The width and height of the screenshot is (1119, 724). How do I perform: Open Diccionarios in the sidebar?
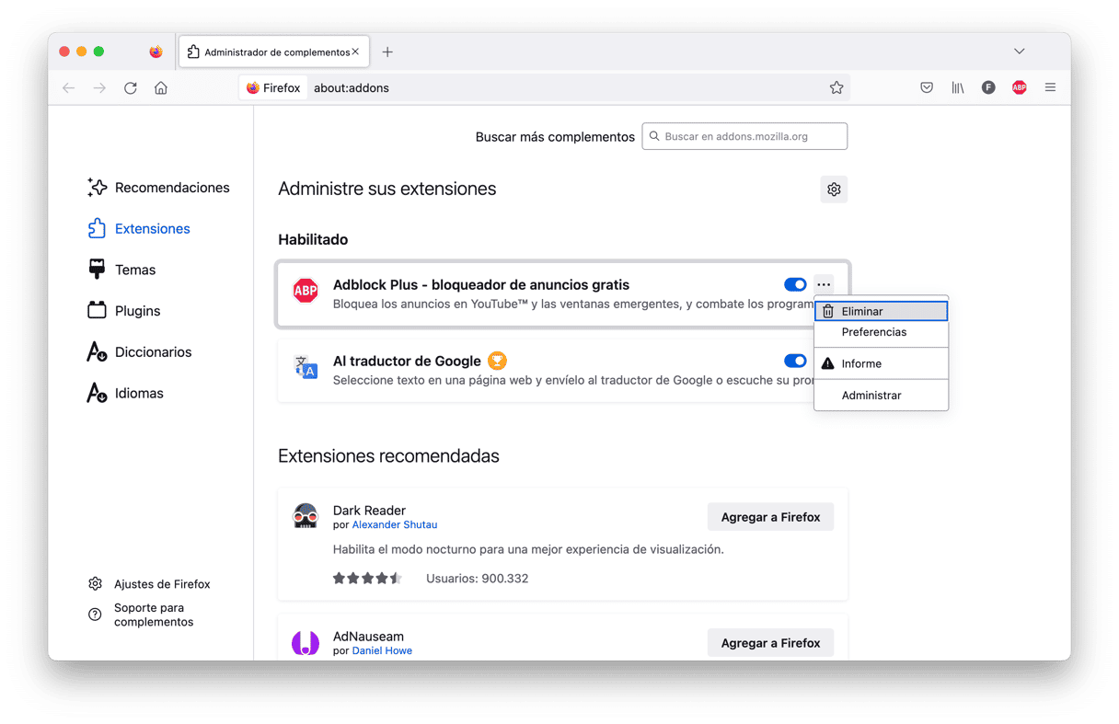pos(139,352)
